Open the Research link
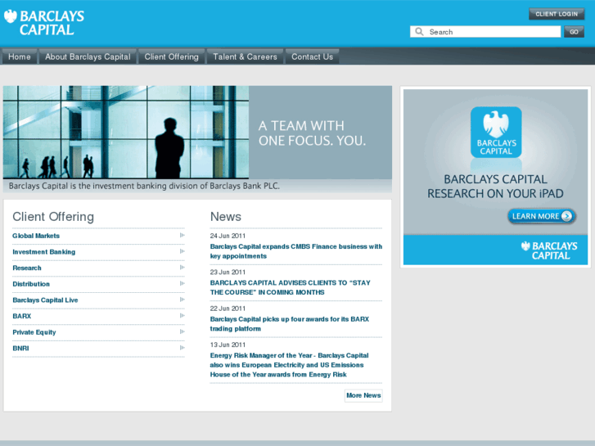The width and height of the screenshot is (595, 446). [27, 268]
